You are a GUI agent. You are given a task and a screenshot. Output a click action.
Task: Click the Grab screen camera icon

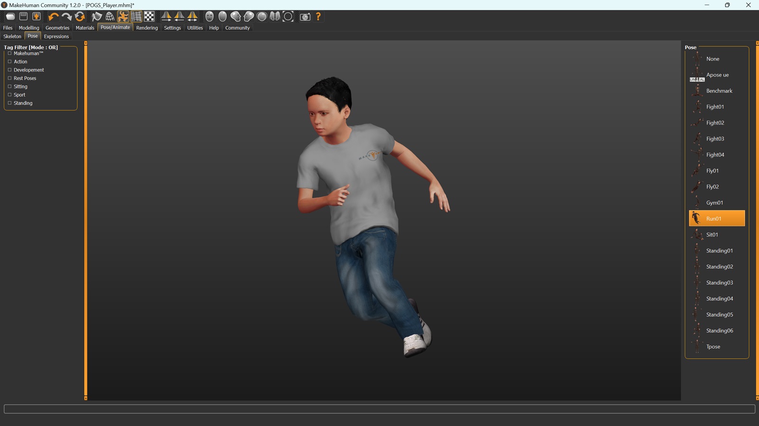point(305,17)
